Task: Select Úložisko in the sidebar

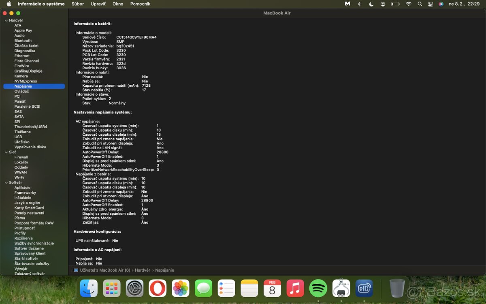Action: tap(22, 142)
